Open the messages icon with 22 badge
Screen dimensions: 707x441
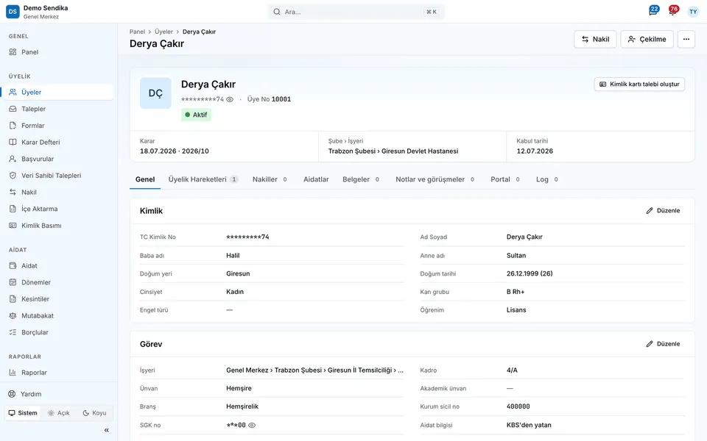click(653, 11)
